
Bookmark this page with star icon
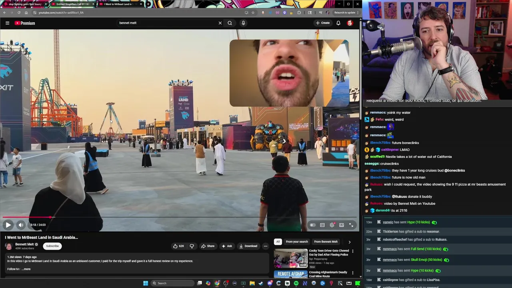[253, 12]
